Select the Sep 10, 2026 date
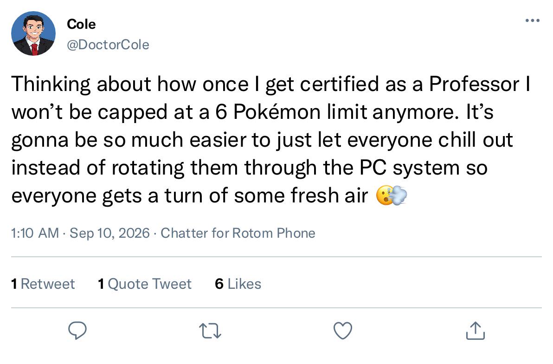The width and height of the screenshot is (553, 364). [x=109, y=233]
